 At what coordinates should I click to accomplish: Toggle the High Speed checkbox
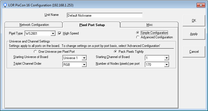coord(60,33)
